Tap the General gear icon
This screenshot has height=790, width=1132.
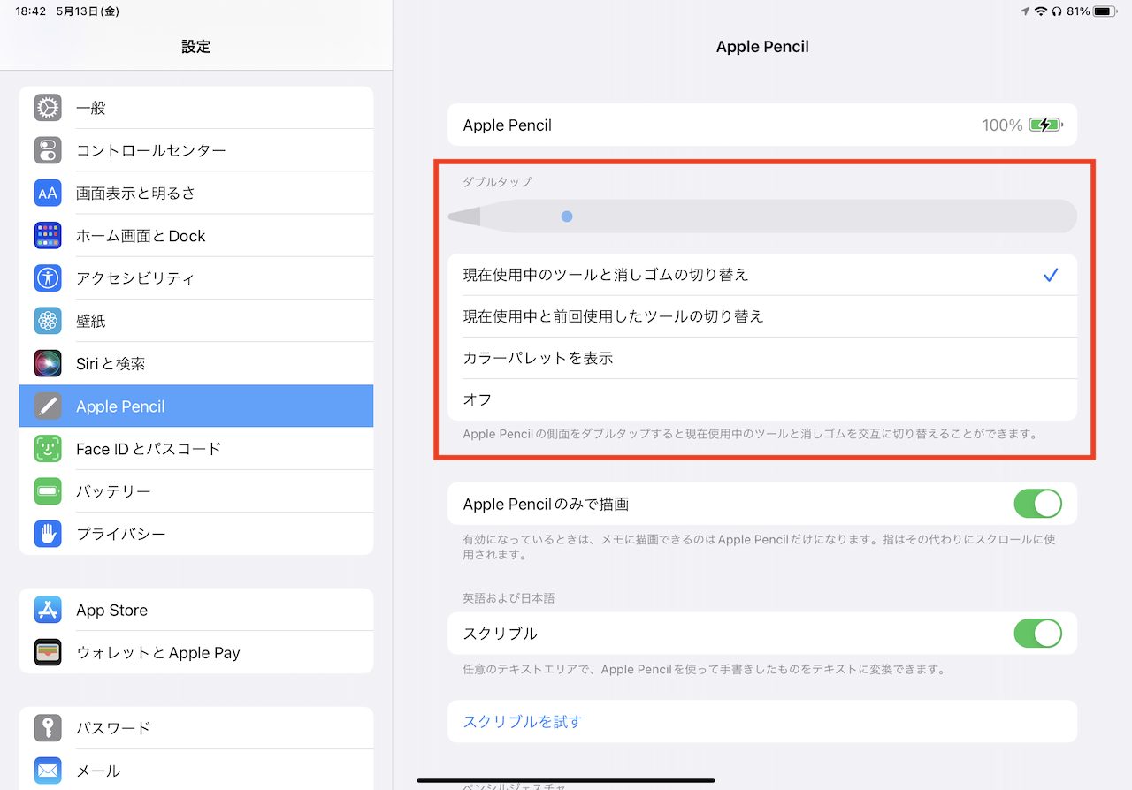click(48, 108)
